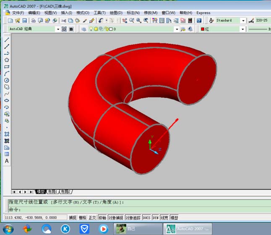
Task: Click the Match Properties brush icon
Action: [x=85, y=20]
